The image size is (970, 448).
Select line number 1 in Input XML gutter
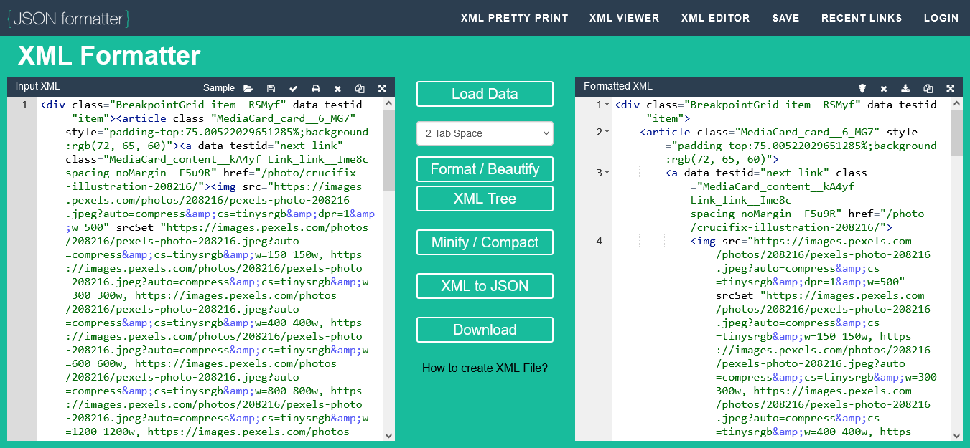(x=24, y=105)
